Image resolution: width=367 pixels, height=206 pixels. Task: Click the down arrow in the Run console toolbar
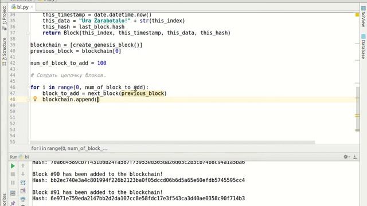(23, 174)
